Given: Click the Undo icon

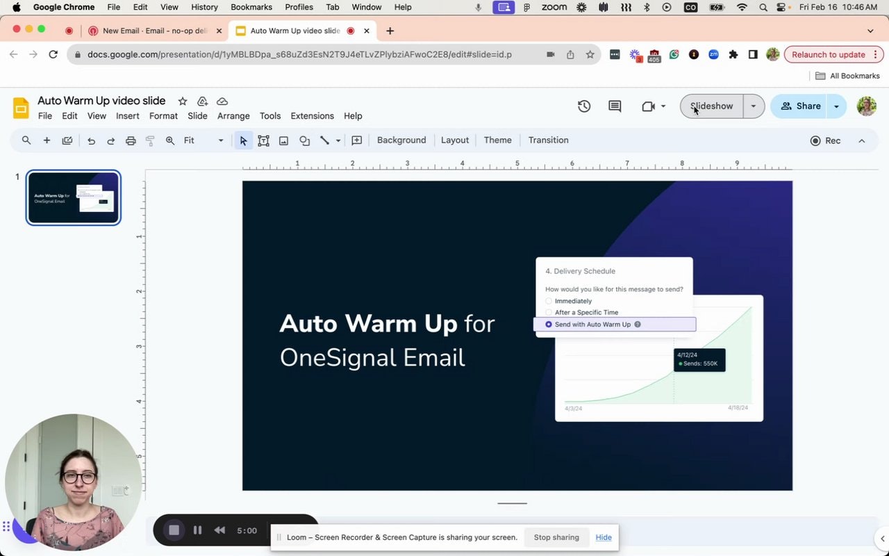Looking at the screenshot, I should (90, 140).
